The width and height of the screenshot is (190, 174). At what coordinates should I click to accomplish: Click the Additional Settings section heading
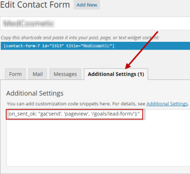(35, 93)
